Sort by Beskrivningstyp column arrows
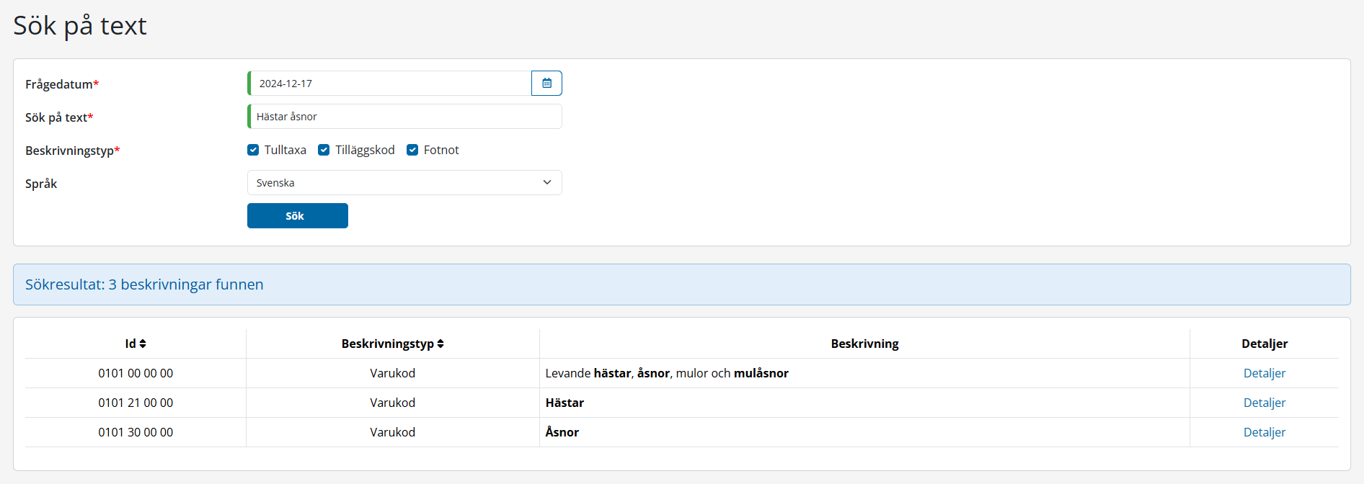This screenshot has width=1364, height=484. pyautogui.click(x=440, y=344)
